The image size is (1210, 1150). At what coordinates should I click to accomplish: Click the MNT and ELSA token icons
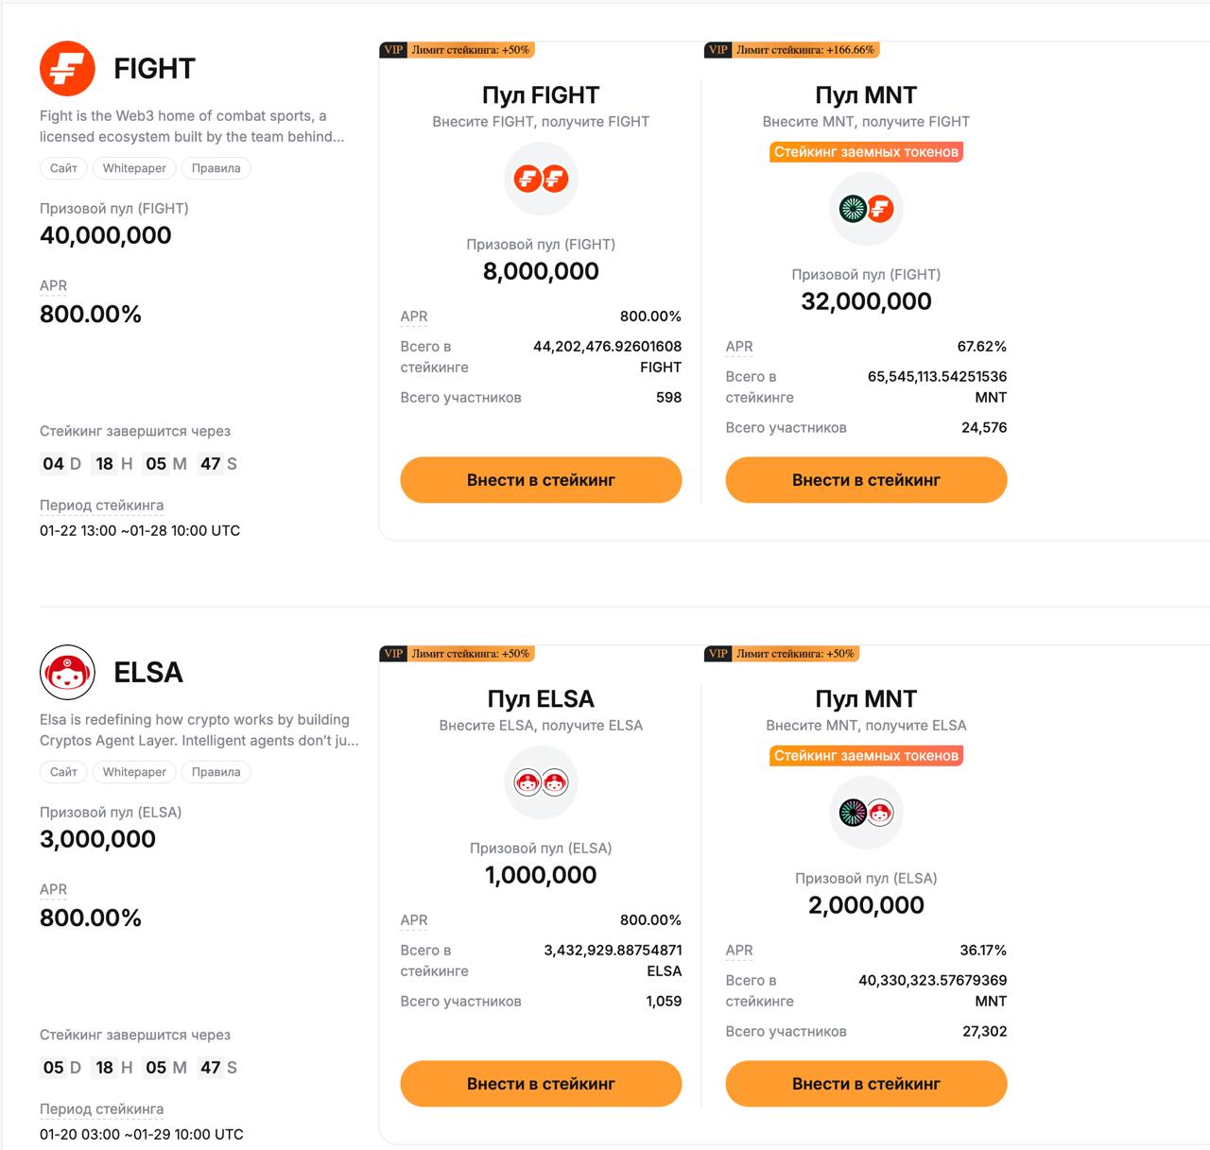click(865, 813)
